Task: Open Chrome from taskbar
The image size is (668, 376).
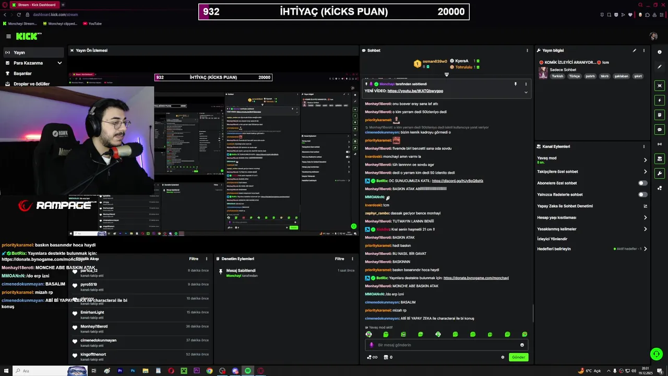Action: 209,371
